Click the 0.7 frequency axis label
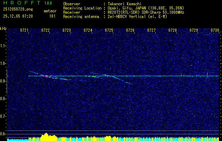This screenshot has height=141, width=222. [2, 116]
